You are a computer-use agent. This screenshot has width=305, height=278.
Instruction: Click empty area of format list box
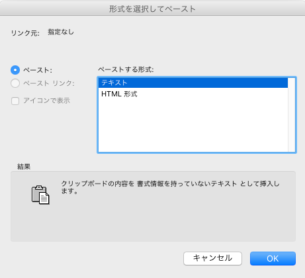(193, 125)
